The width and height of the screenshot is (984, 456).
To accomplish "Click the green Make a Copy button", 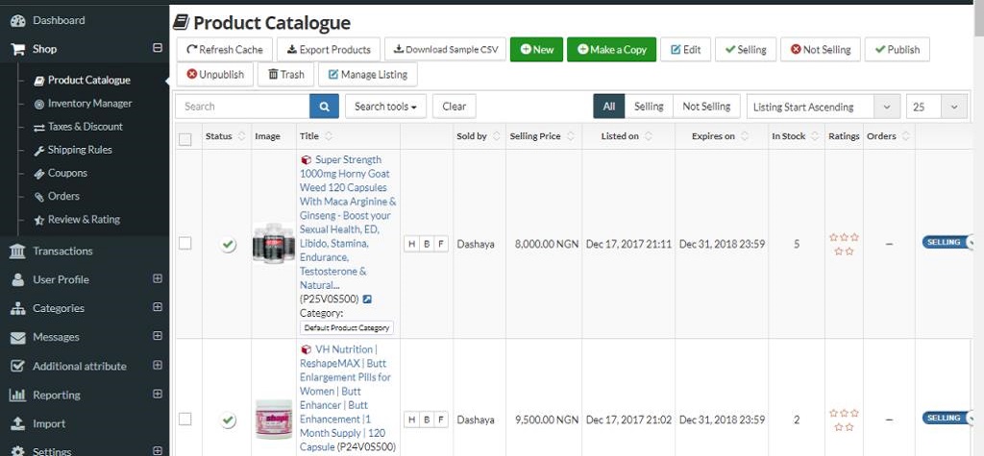I will 611,50.
